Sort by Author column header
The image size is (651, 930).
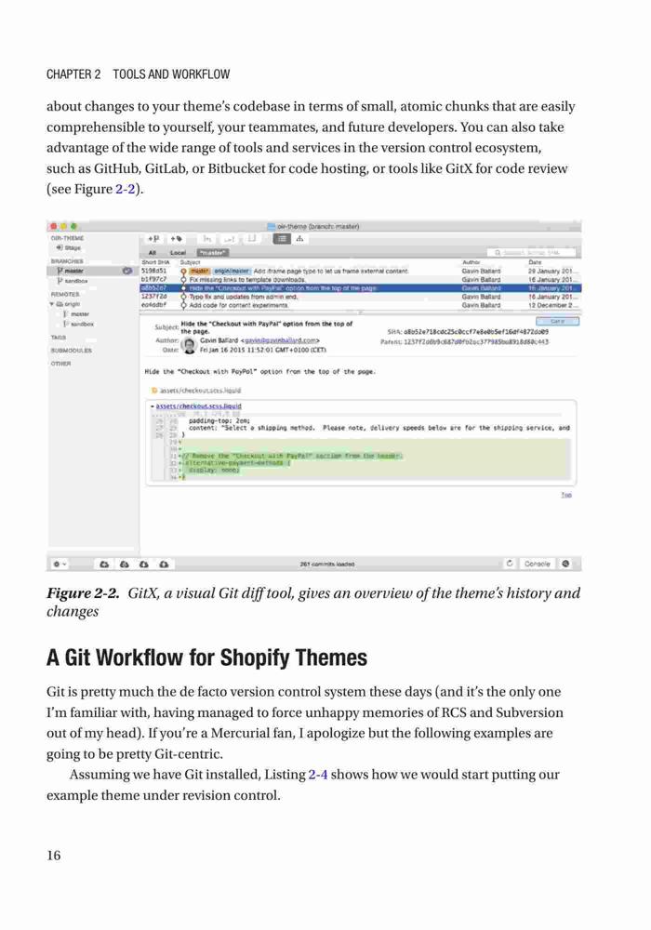click(x=471, y=262)
